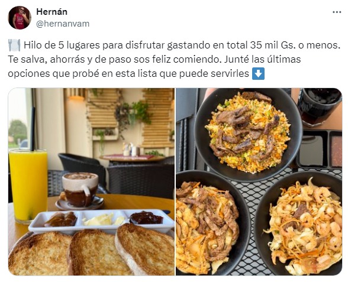Click the shrimp noodle bowl
Viewport: 348px width, 282px height.
pos(299,224)
